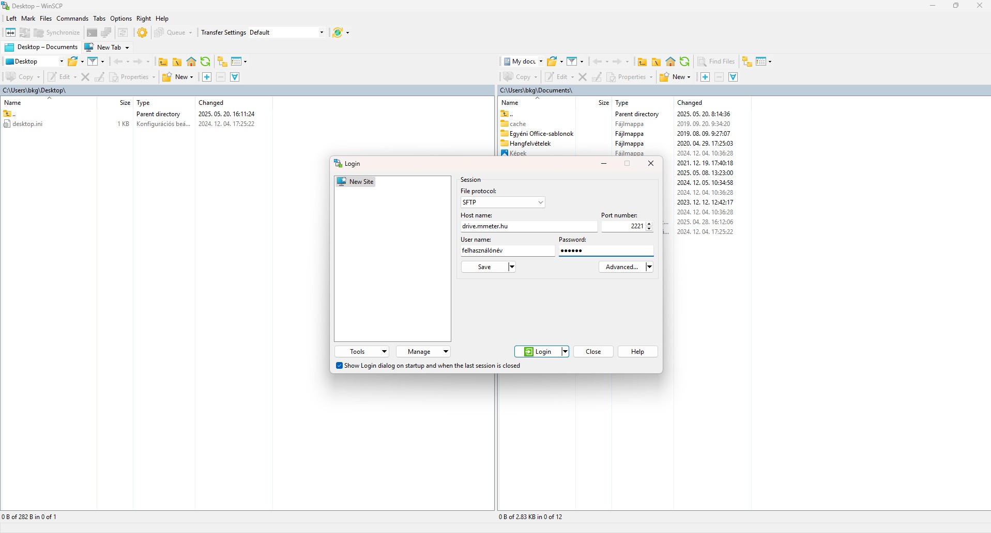Click the Advanced... button
The image size is (991, 533).
(x=622, y=267)
